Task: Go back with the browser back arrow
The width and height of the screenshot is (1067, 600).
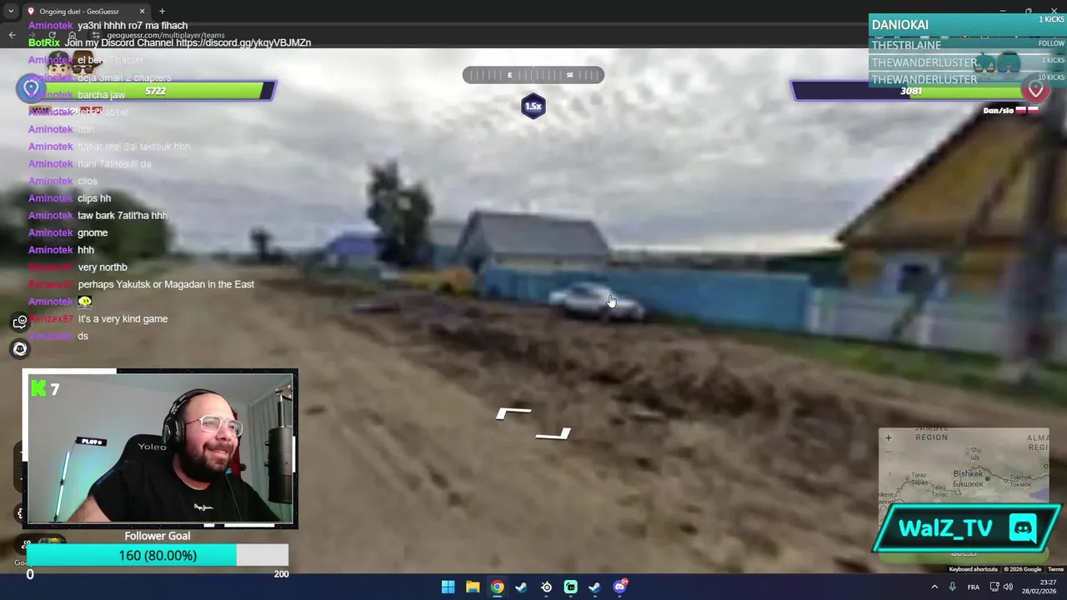Action: point(12,35)
